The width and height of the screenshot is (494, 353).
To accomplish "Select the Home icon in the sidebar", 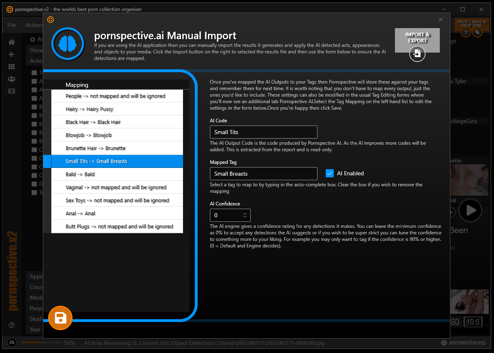I will (11, 42).
